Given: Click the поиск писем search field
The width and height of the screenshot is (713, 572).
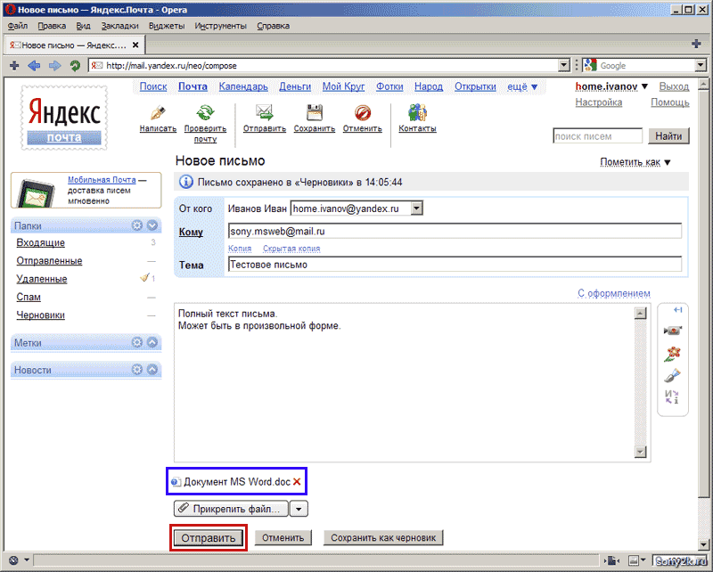Looking at the screenshot, I should 597,136.
